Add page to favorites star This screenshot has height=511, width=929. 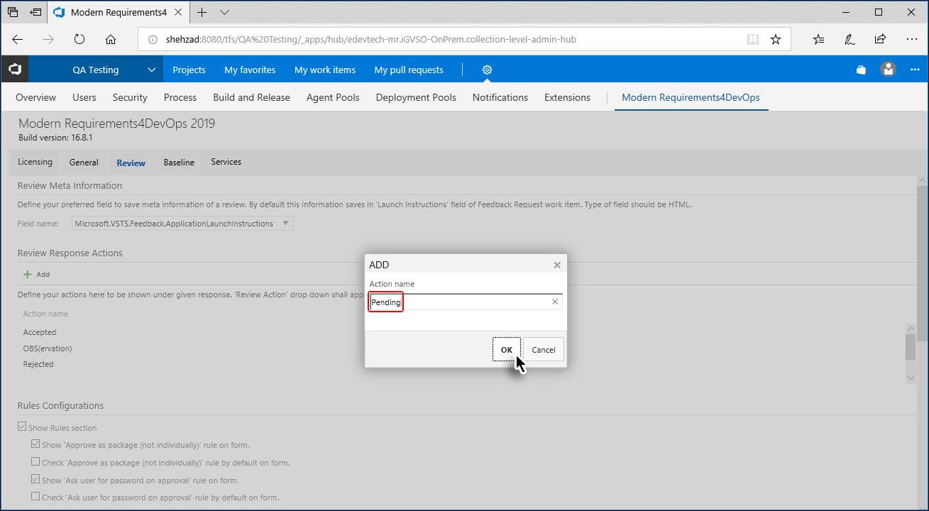click(776, 40)
